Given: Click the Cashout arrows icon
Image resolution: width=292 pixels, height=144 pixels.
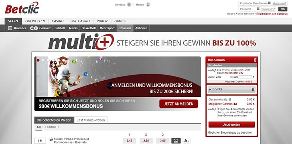Looking at the screenshot, I should [34, 28].
